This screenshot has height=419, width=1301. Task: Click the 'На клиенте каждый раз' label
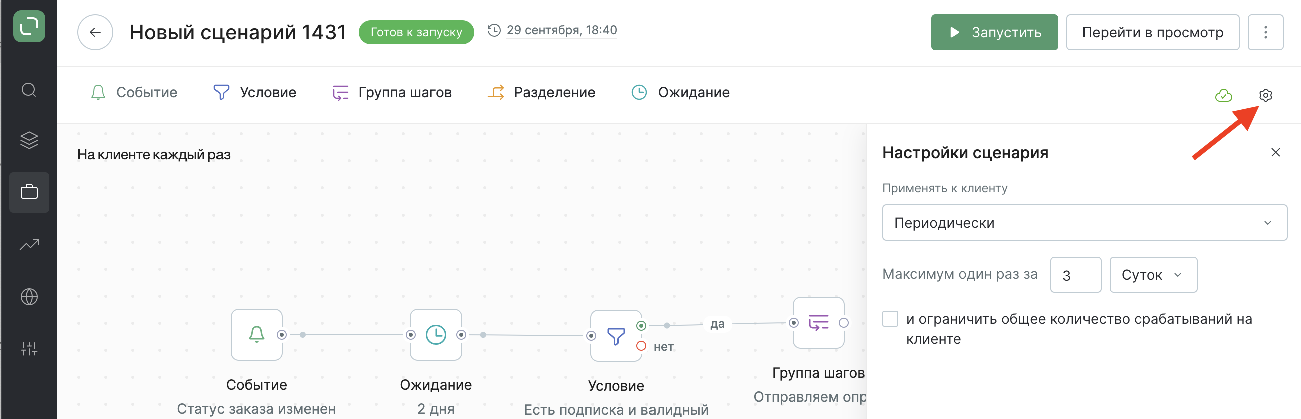tap(153, 154)
